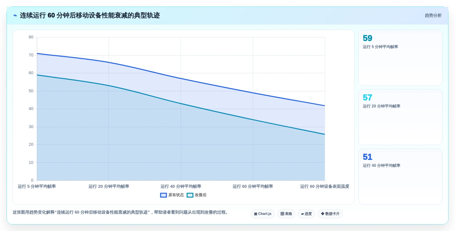Open the card showing value 57
The width and height of the screenshot is (455, 231).
click(400, 117)
